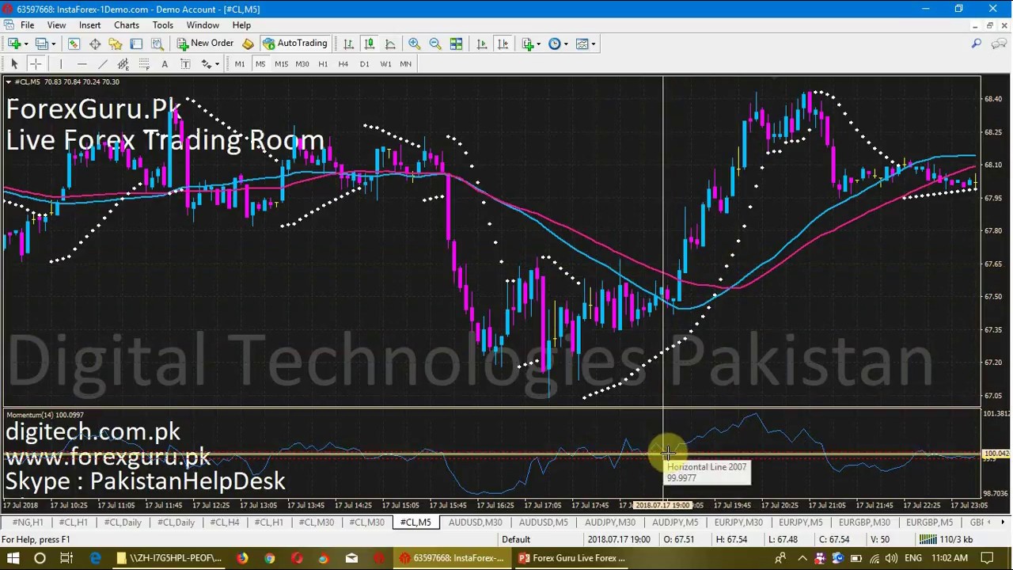
Task: Expand the Arrows tool dropdown arrow
Action: 217,64
